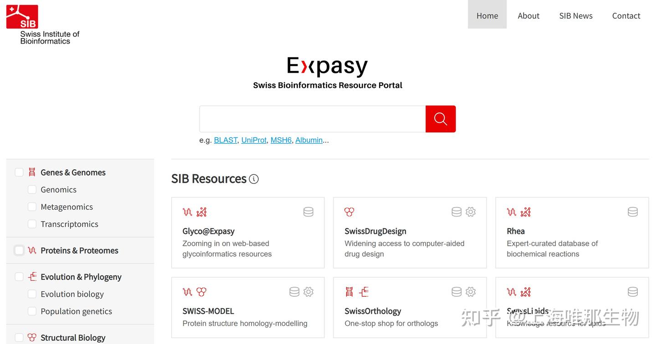This screenshot has width=656, height=344.
Task: Click the structural biology icon on SwissDrugDesign card
Action: [349, 212]
